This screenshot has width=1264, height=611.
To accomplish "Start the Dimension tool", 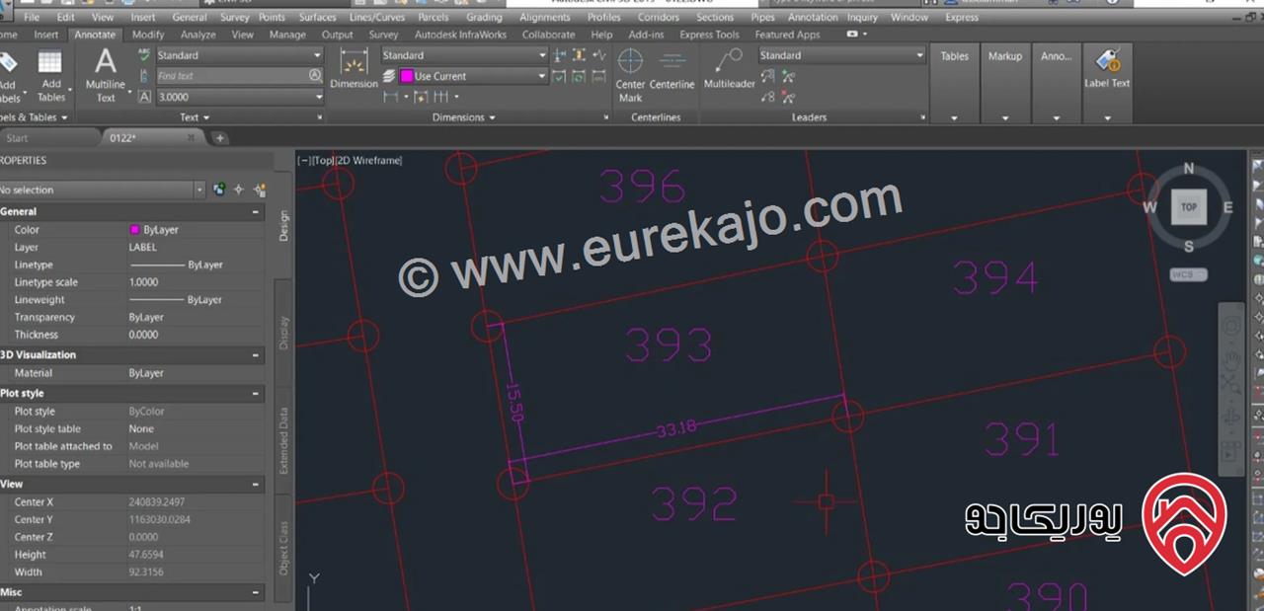I will coord(354,69).
